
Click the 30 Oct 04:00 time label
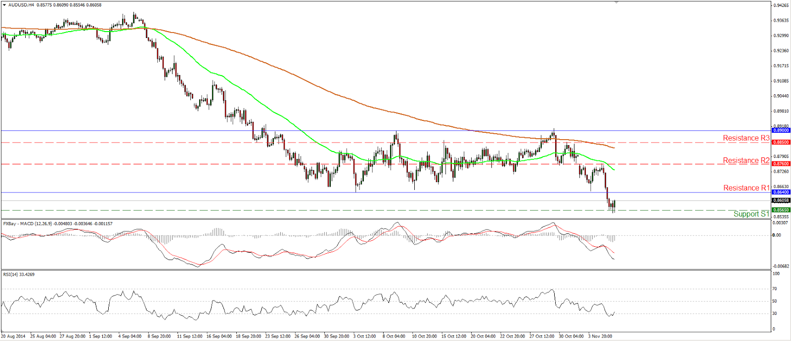tap(571, 336)
